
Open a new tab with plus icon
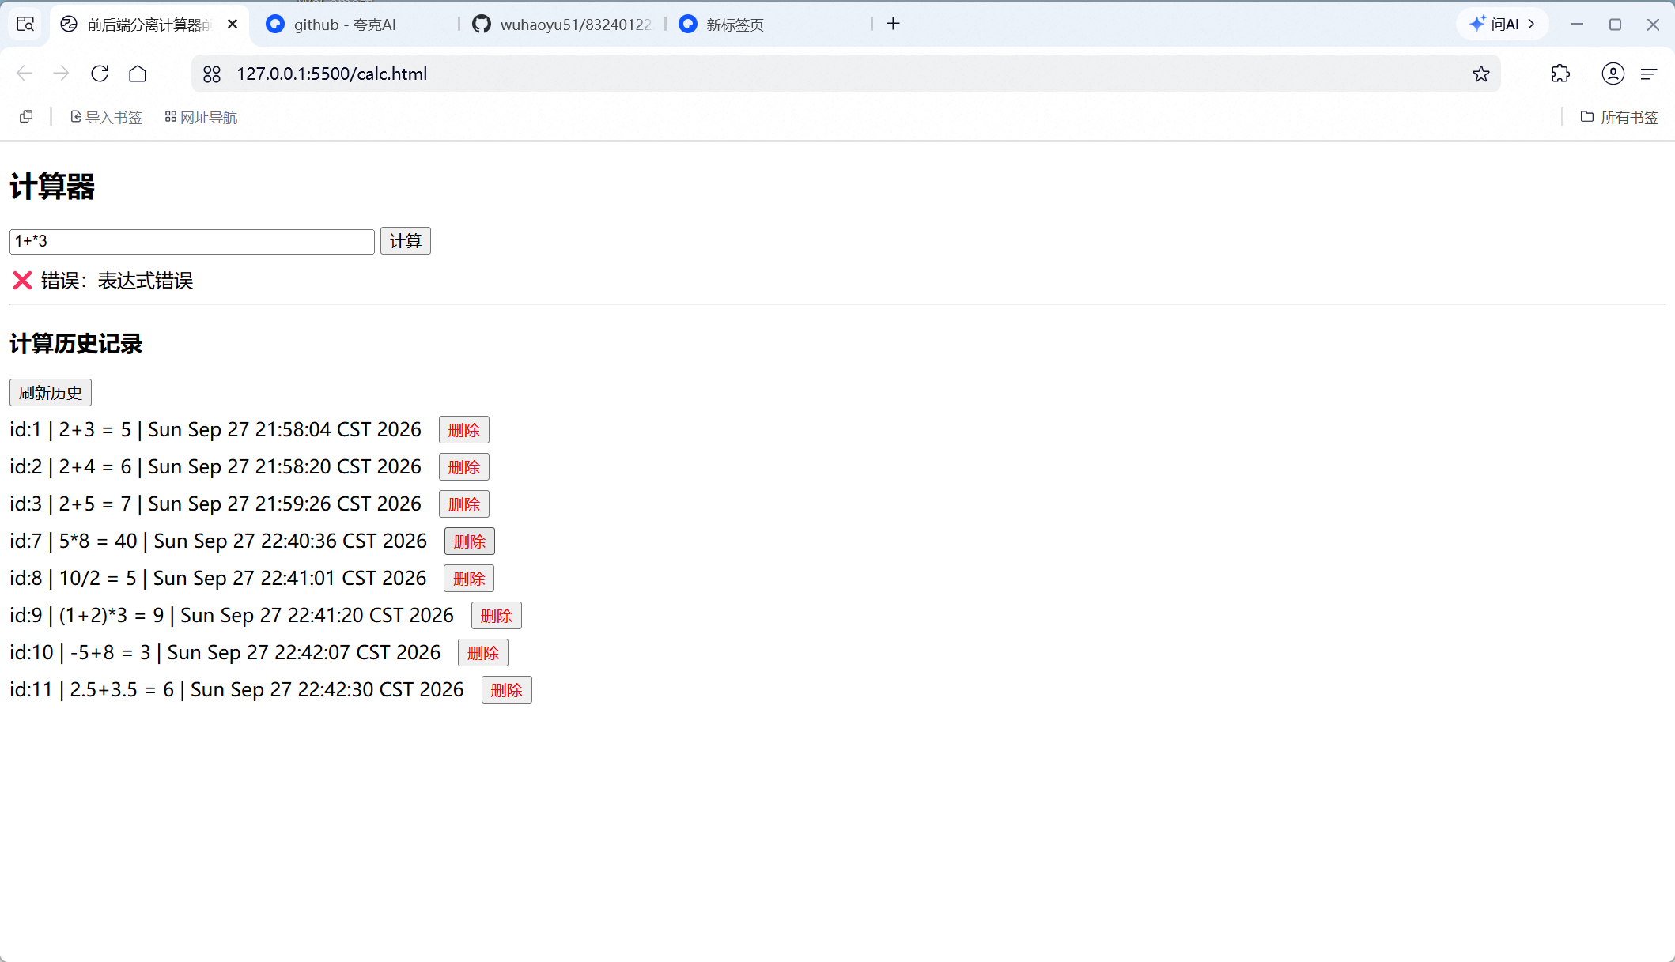(893, 24)
